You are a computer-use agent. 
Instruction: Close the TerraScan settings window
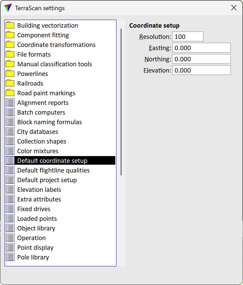[234, 8]
